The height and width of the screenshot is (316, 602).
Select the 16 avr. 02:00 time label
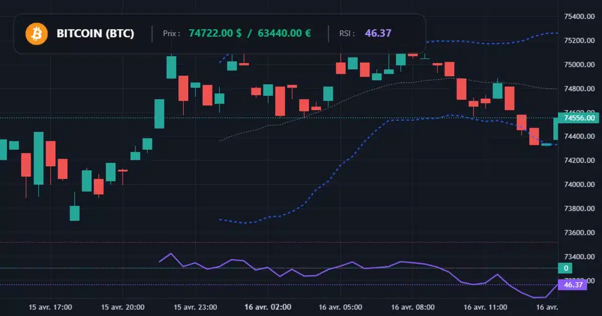coord(267,307)
